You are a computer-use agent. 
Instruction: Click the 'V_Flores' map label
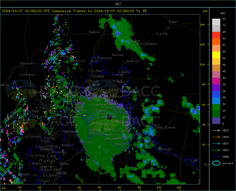(x=44, y=181)
